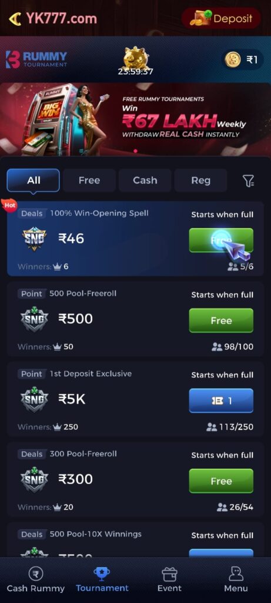Tap the YK777.com crescent logo

52,18
